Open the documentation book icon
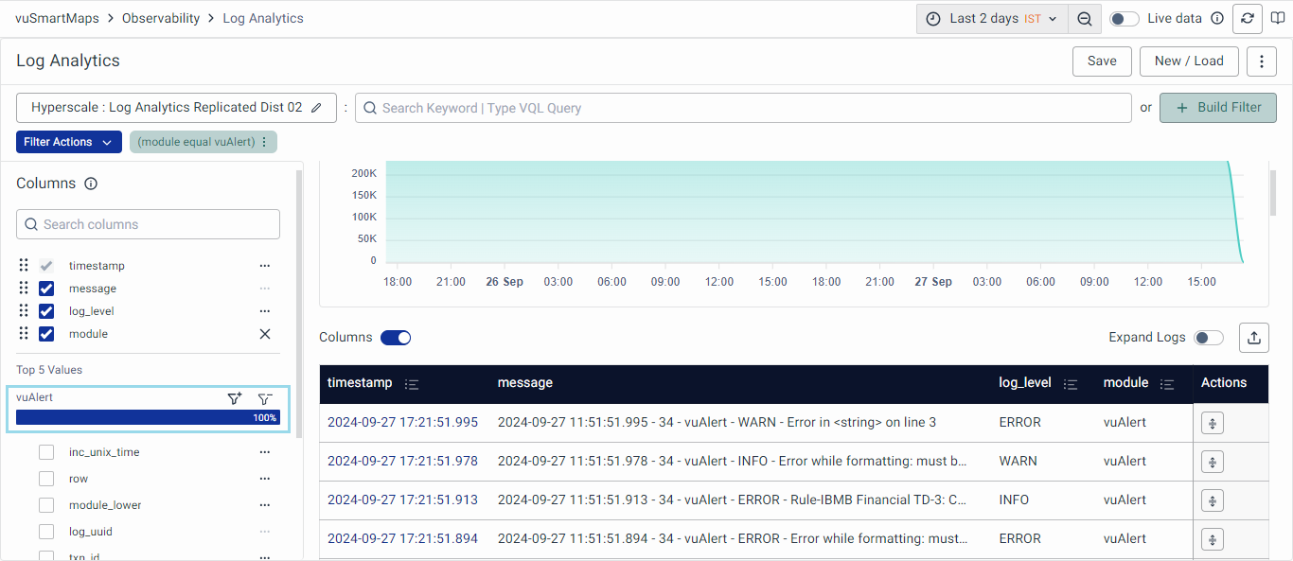Viewport: 1293px width, 561px height. point(1278,19)
